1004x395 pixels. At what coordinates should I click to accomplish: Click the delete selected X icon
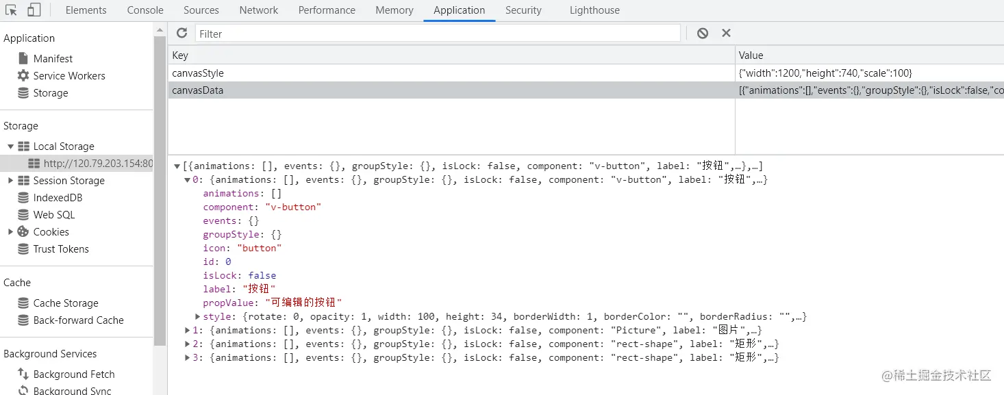(727, 33)
